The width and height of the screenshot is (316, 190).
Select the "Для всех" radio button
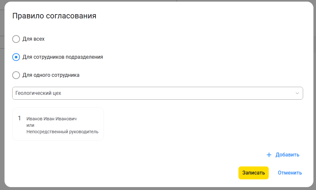(x=16, y=39)
